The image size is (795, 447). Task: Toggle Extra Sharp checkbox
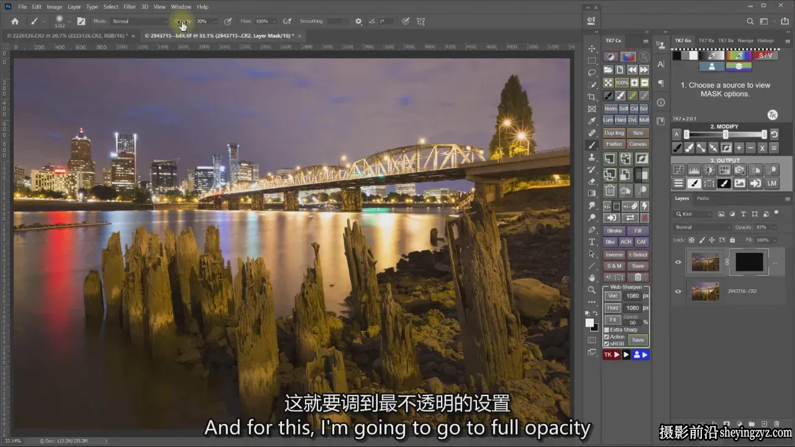607,330
